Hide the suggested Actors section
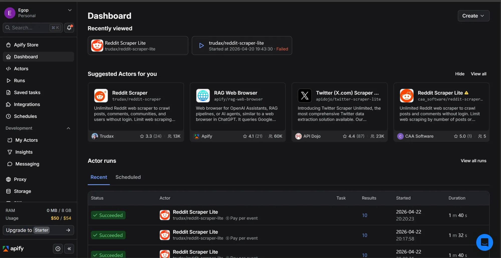The height and width of the screenshot is (258, 501). 460,74
